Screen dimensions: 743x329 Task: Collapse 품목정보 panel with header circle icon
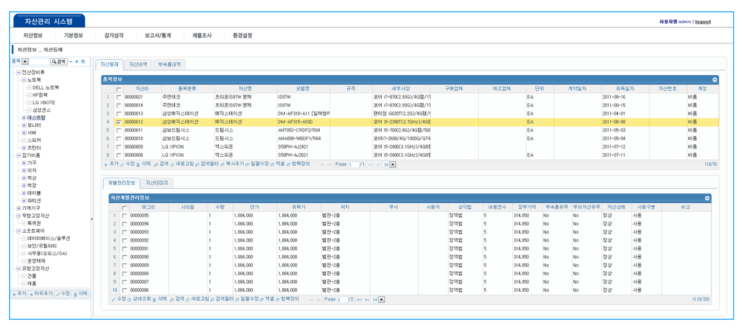coord(715,79)
